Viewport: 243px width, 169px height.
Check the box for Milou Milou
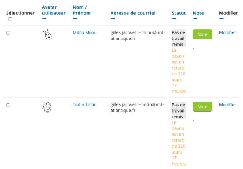(x=8, y=33)
